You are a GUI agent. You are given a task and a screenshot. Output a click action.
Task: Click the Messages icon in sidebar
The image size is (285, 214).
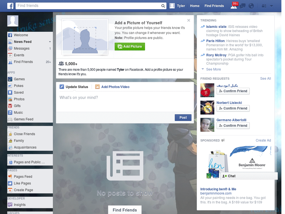10,48
